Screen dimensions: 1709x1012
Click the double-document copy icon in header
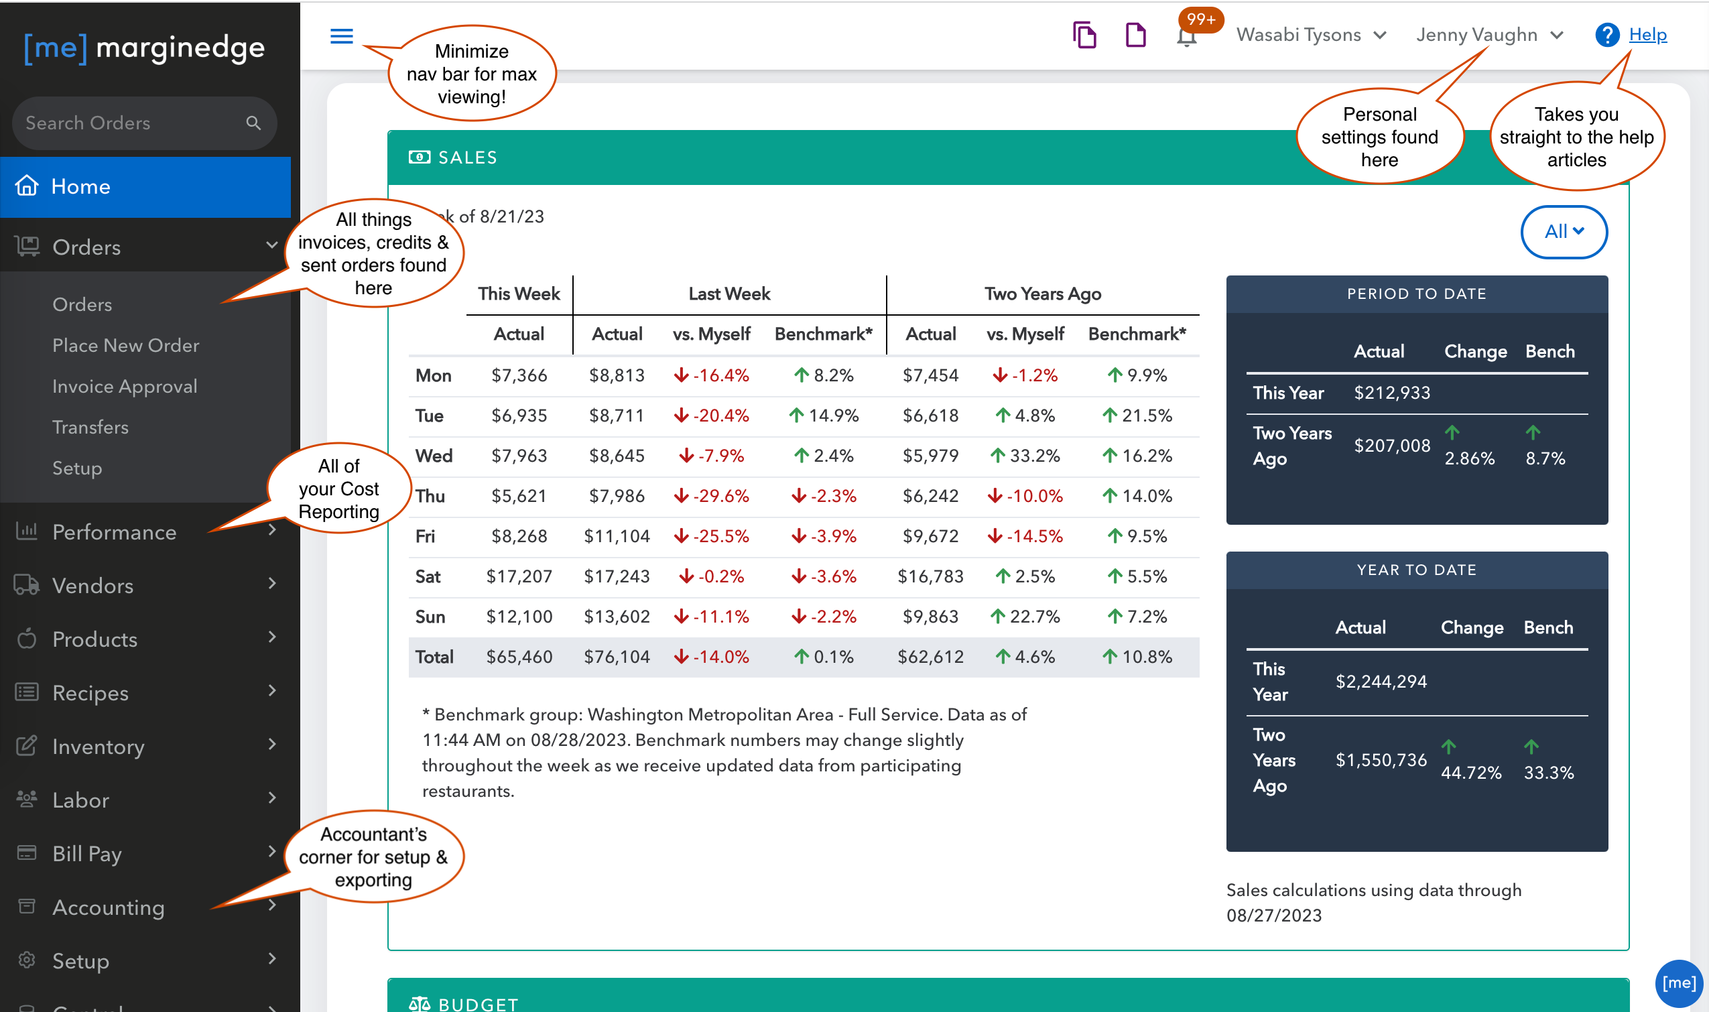point(1084,35)
